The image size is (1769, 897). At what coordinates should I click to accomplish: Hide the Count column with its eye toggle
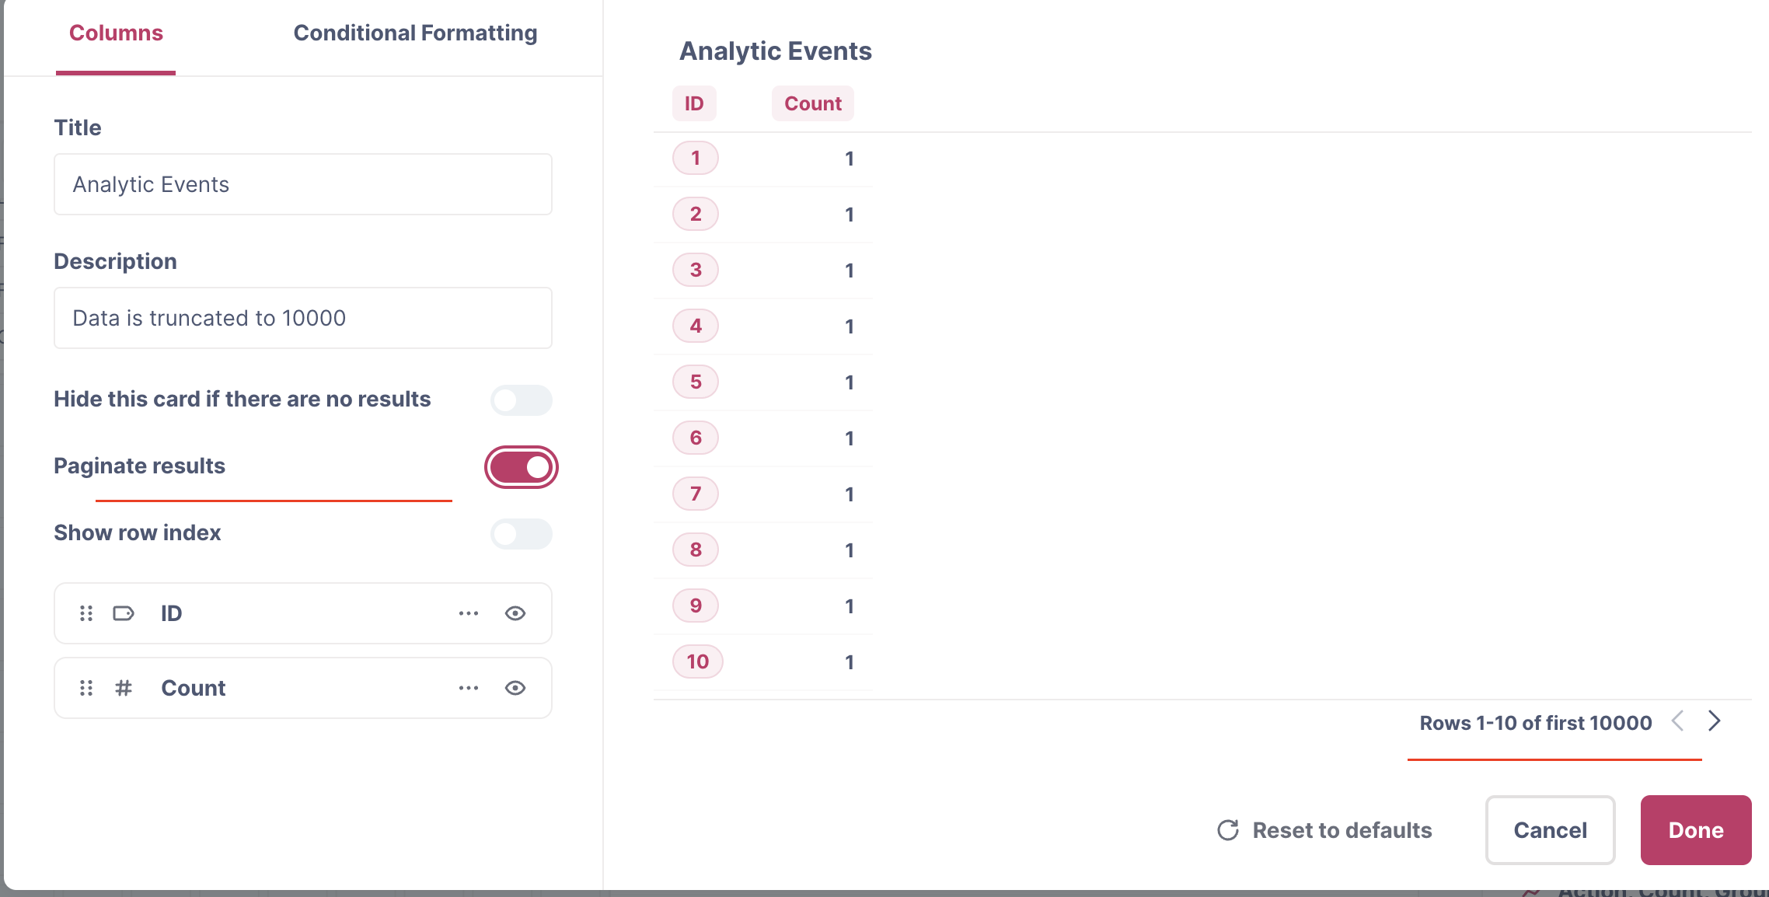[515, 687]
